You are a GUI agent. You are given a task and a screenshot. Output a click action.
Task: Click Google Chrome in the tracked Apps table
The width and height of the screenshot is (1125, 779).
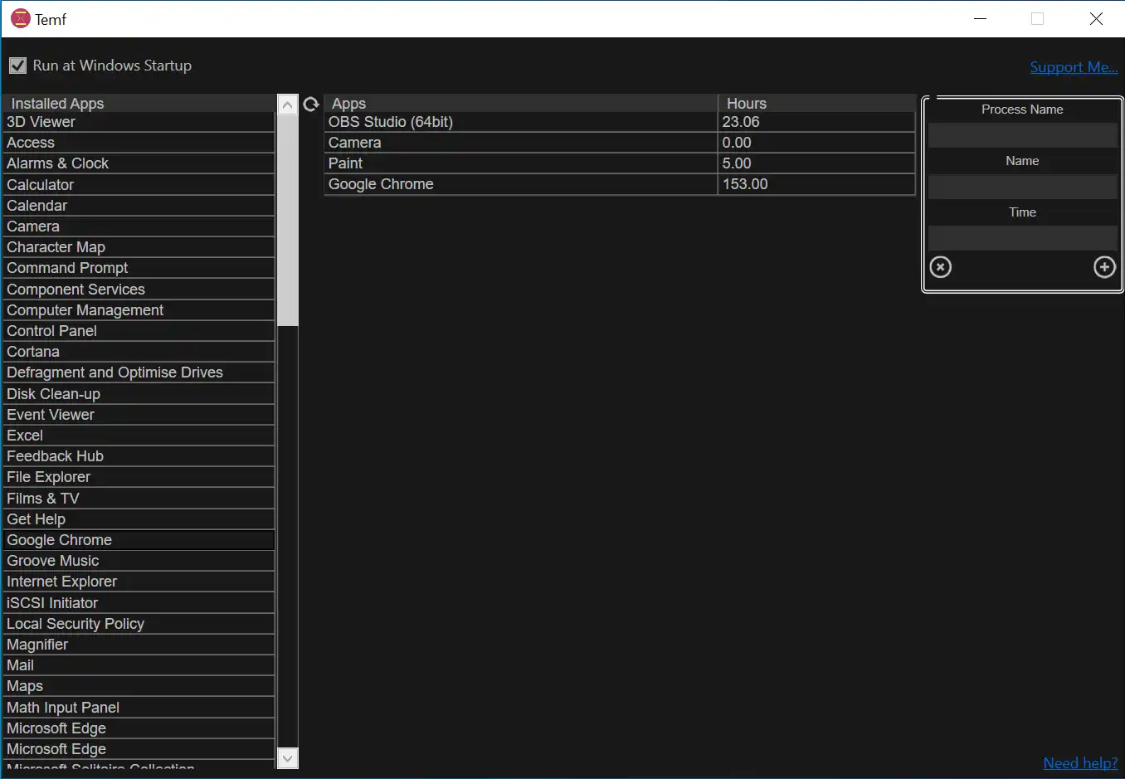520,184
